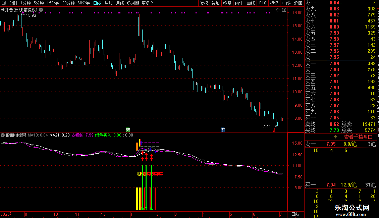Screen dimensions: 379x218
Task: Expand the 更多 periods menu
Action: click(147, 3)
